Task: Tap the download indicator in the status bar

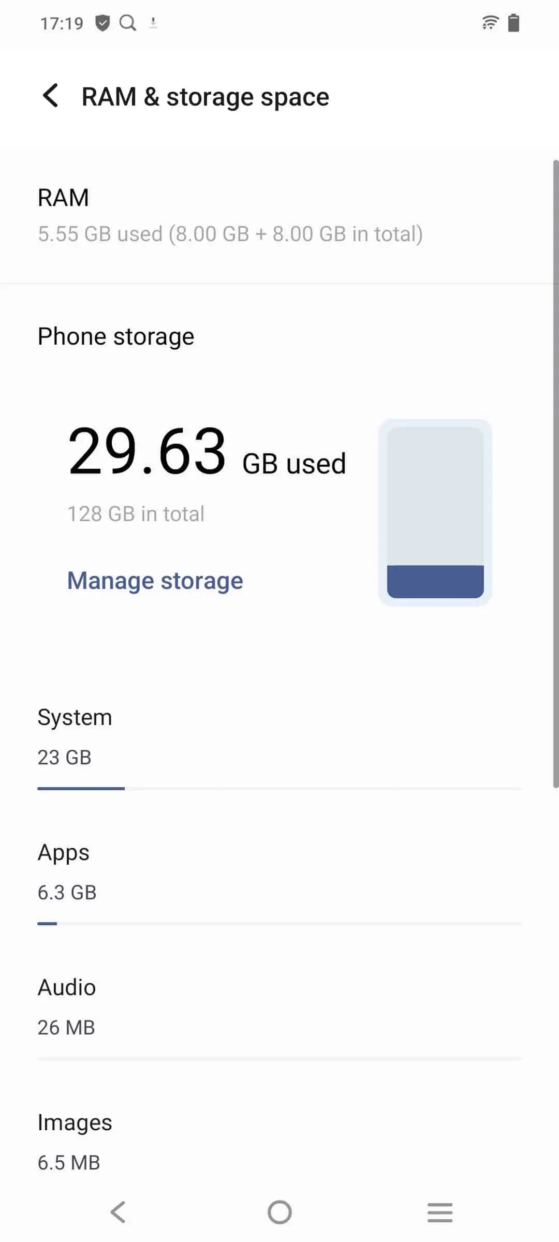Action: pos(153,23)
